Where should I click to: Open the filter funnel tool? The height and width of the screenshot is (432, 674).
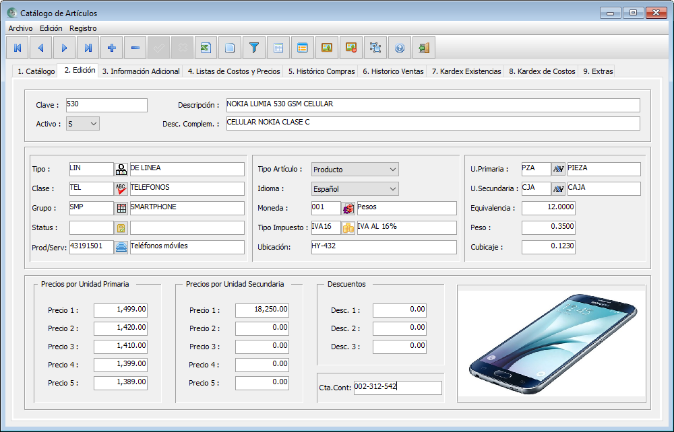(x=254, y=48)
